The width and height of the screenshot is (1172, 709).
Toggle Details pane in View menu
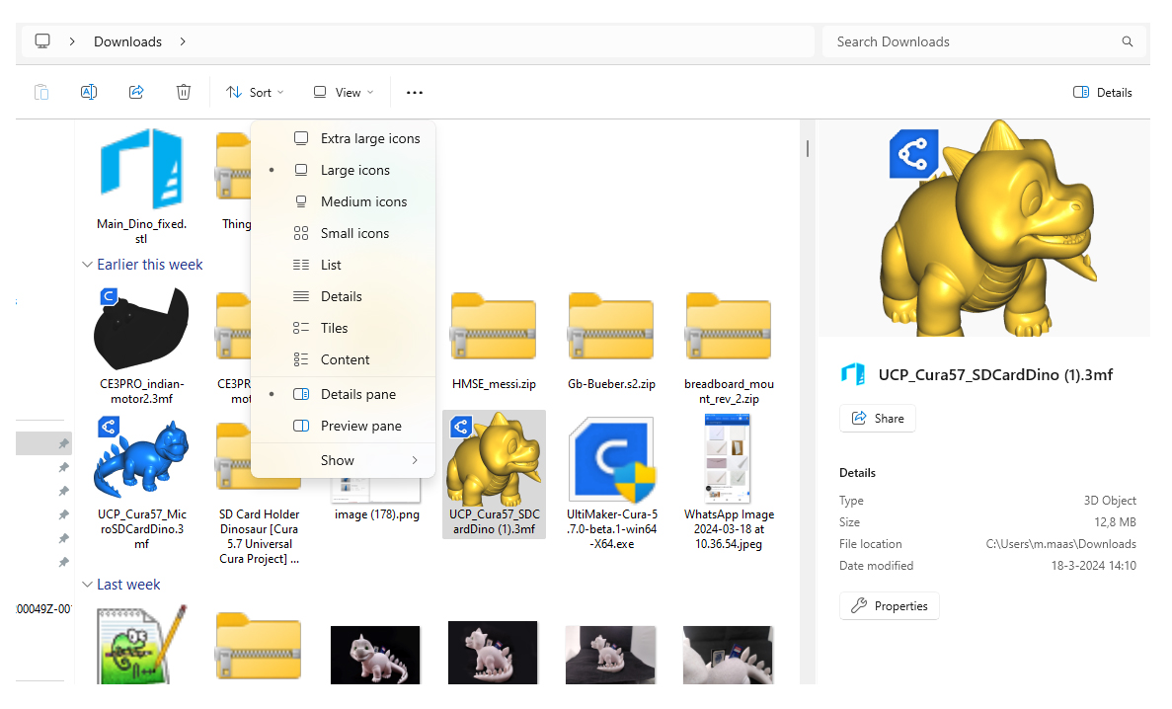point(343,394)
